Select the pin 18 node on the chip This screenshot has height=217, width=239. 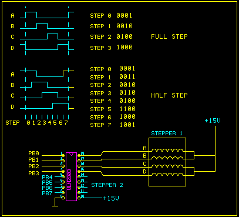coord(79,155)
